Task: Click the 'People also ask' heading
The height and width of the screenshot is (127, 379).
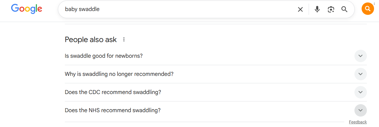Action: (91, 40)
